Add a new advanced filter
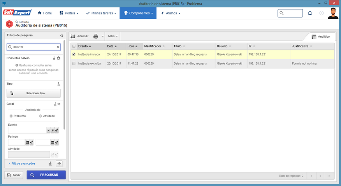The image size is (341, 186). 59,163
